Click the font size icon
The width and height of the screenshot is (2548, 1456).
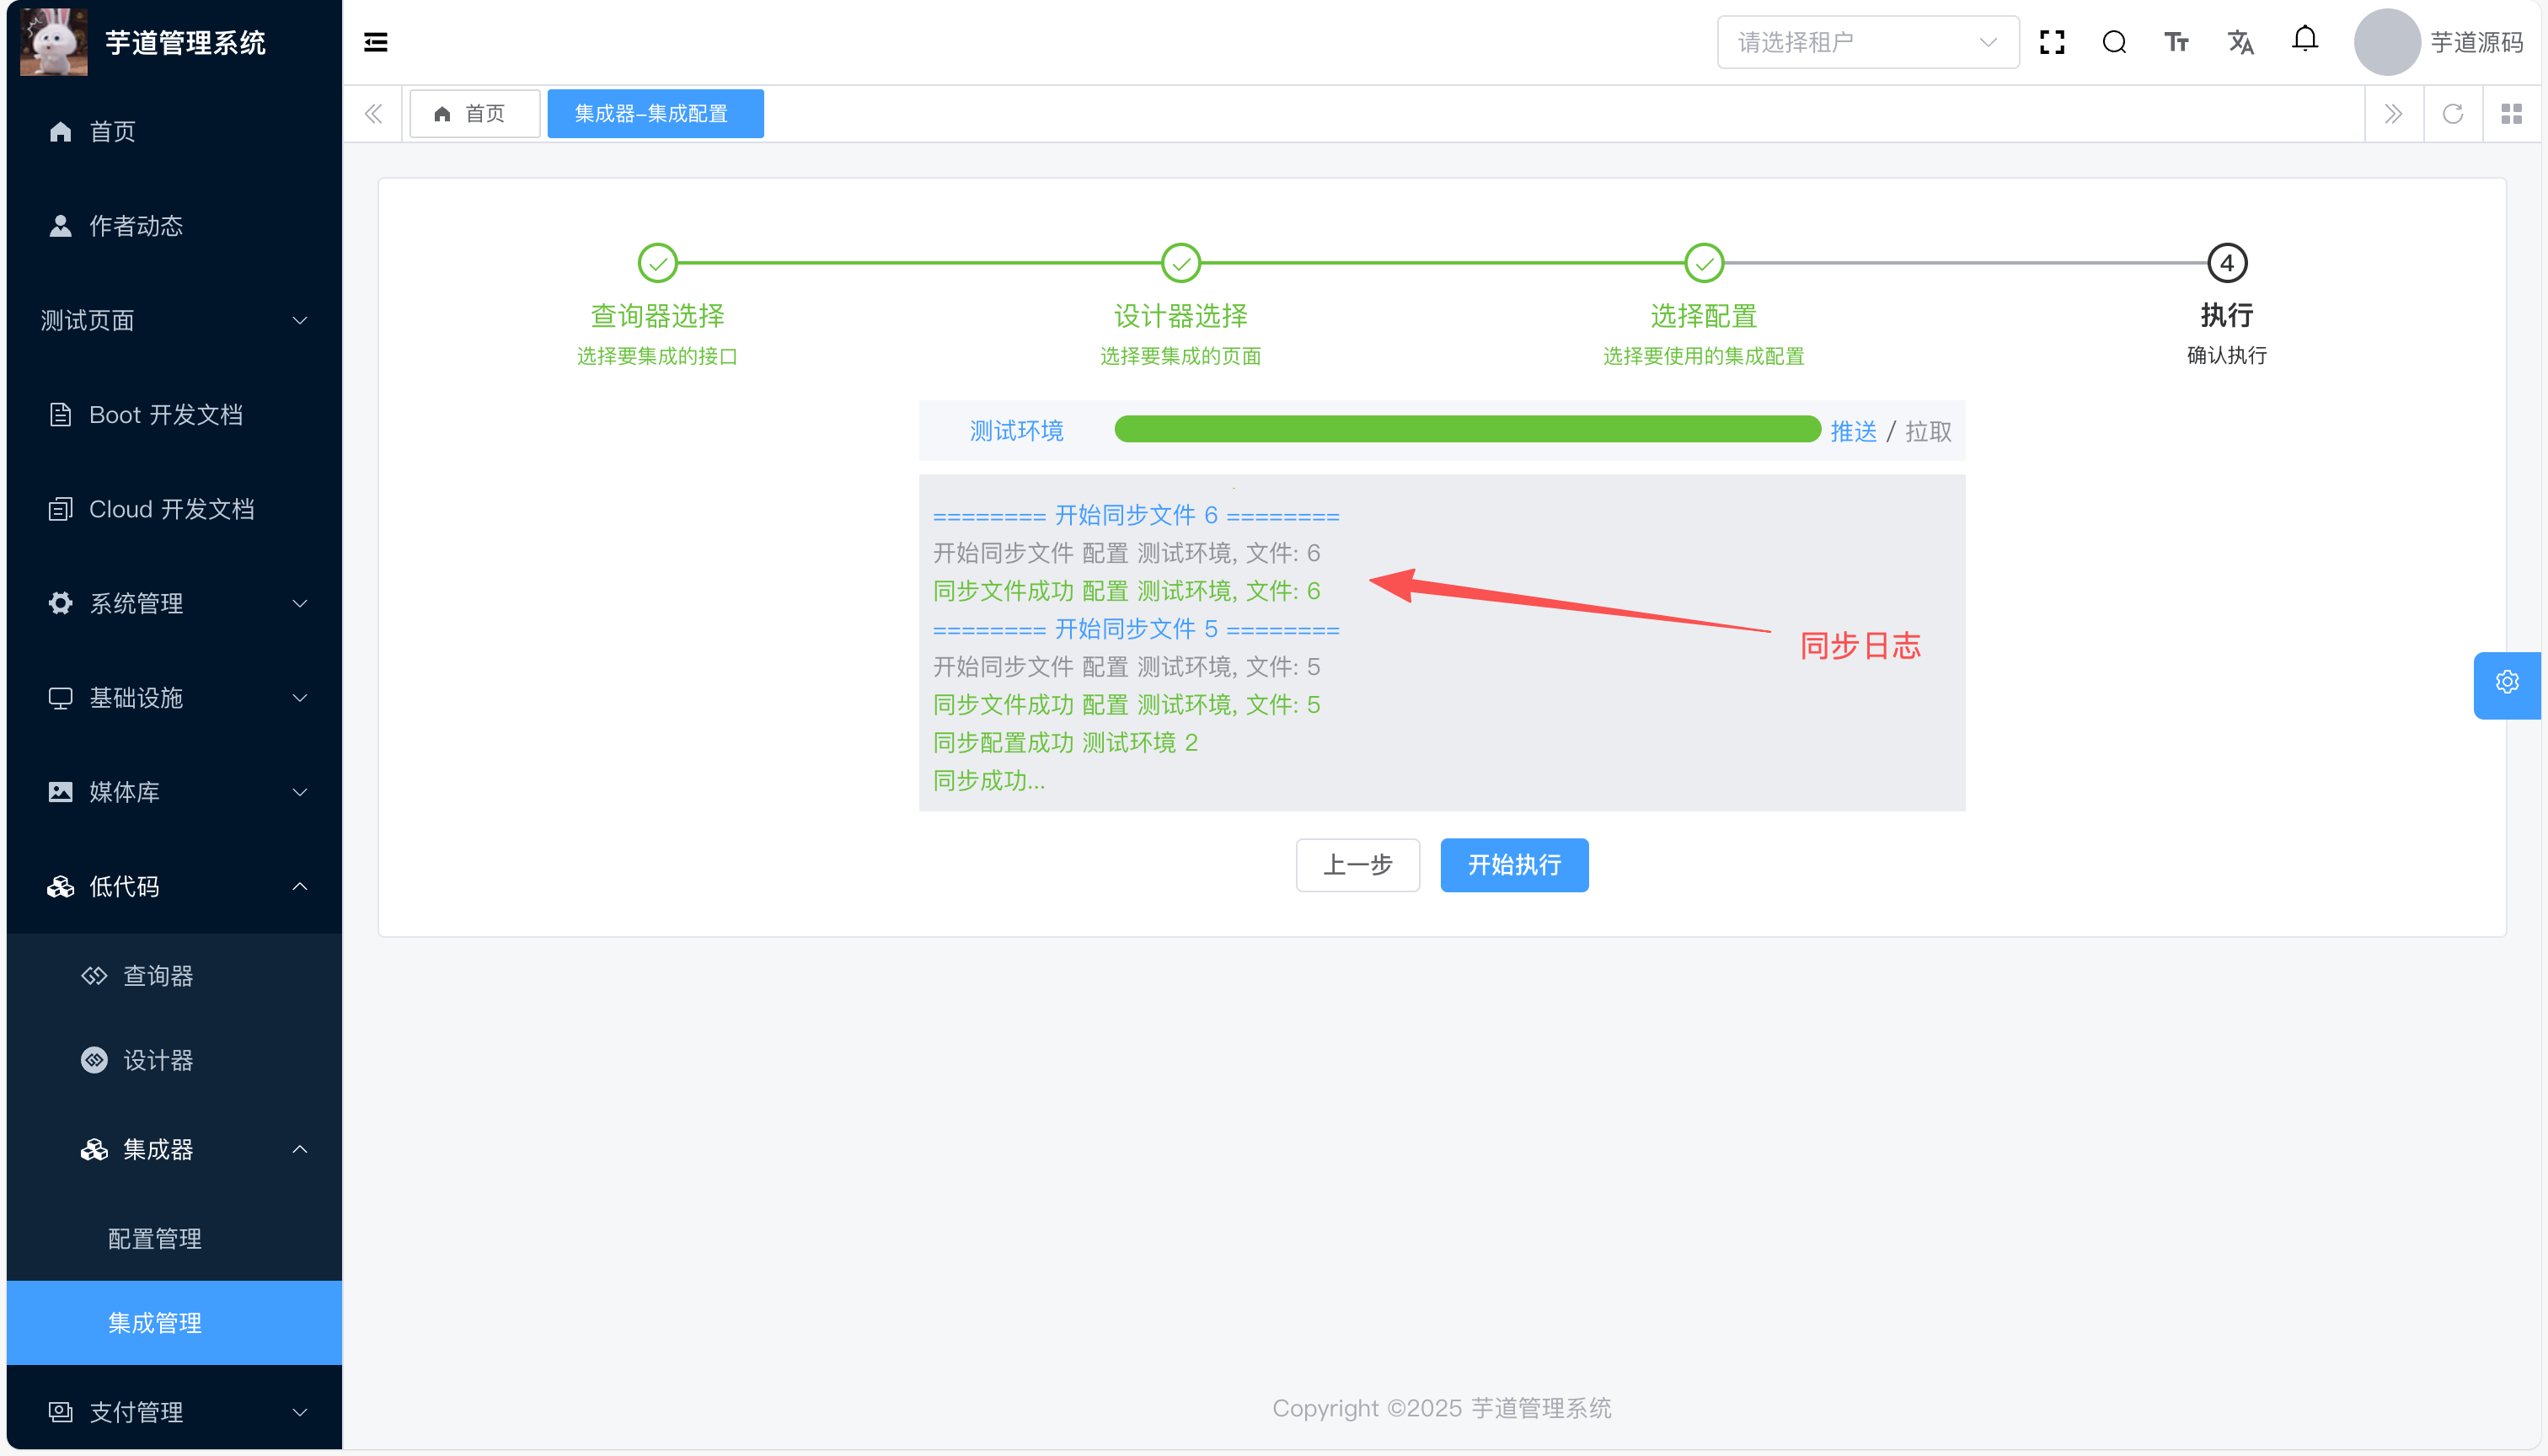click(2176, 42)
